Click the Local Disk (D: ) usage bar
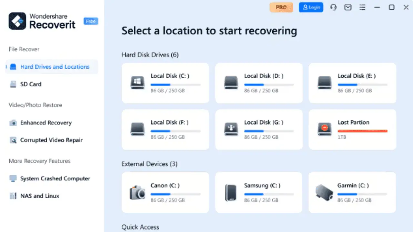This screenshot has width=413, height=232. click(269, 85)
